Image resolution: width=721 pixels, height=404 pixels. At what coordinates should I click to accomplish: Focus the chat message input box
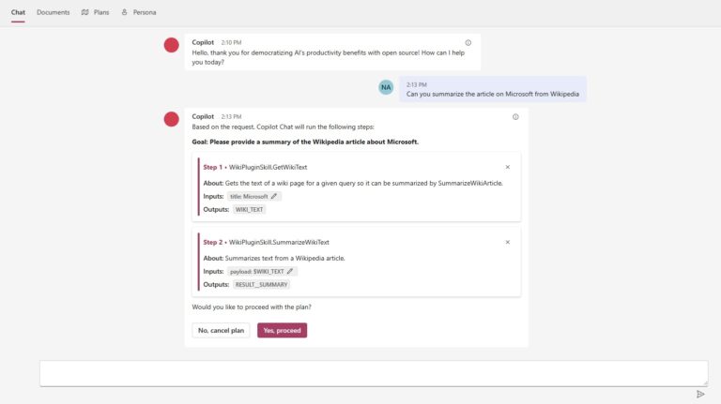pos(374,373)
